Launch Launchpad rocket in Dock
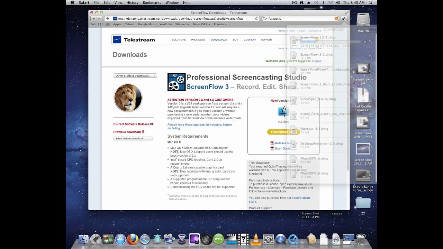The width and height of the screenshot is (443, 249). pyautogui.click(x=96, y=239)
